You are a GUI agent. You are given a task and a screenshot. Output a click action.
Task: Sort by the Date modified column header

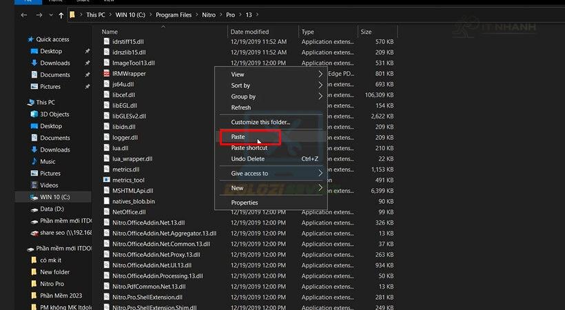pyautogui.click(x=250, y=32)
